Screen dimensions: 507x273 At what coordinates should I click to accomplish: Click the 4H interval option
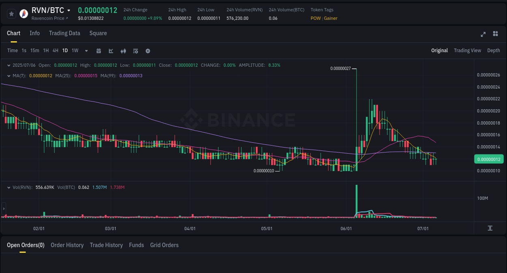[x=55, y=51]
